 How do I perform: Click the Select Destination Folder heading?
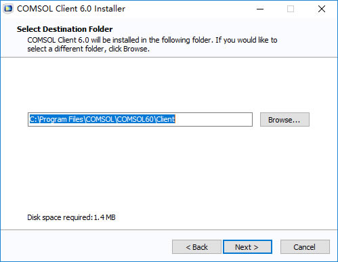[x=64, y=29]
